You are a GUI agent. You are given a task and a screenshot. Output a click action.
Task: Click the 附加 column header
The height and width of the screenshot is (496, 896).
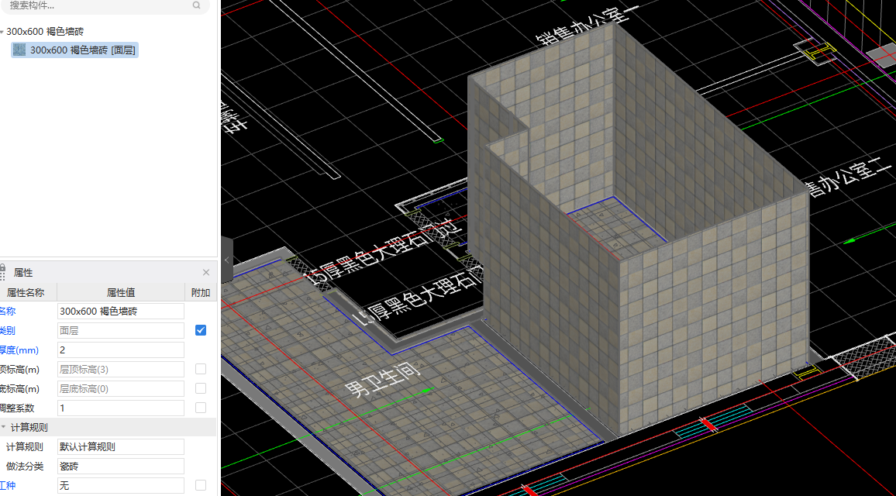pyautogui.click(x=201, y=293)
